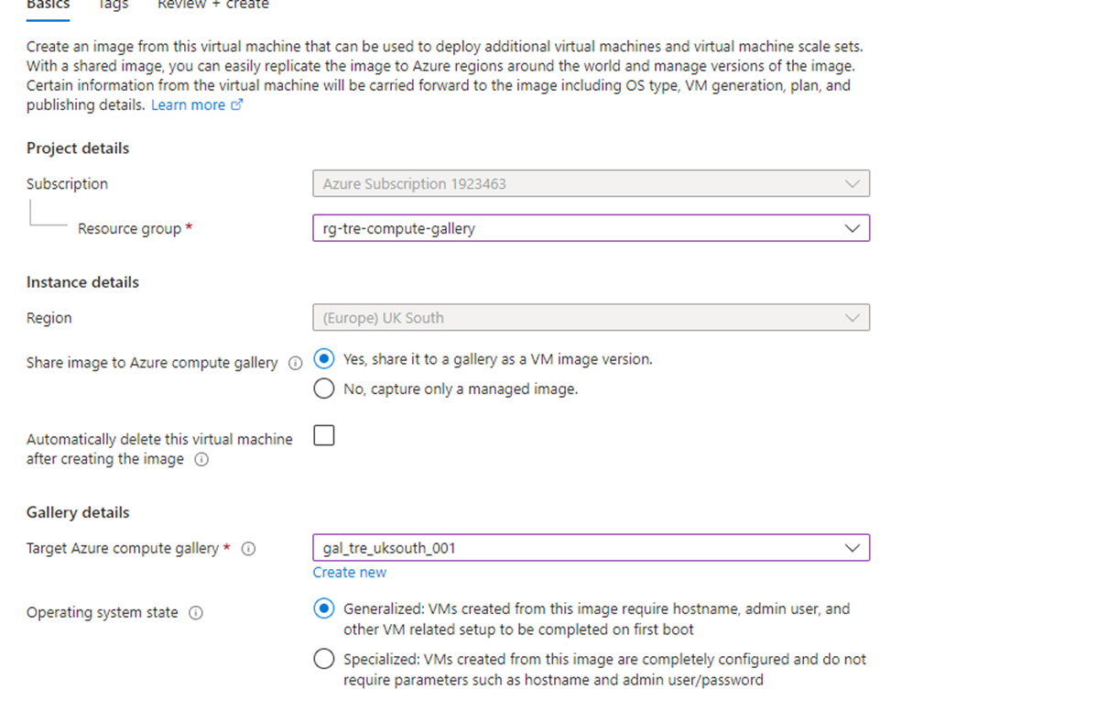Open the Review + create tab
Viewport: 1097px width, 701px height.
tap(212, 5)
